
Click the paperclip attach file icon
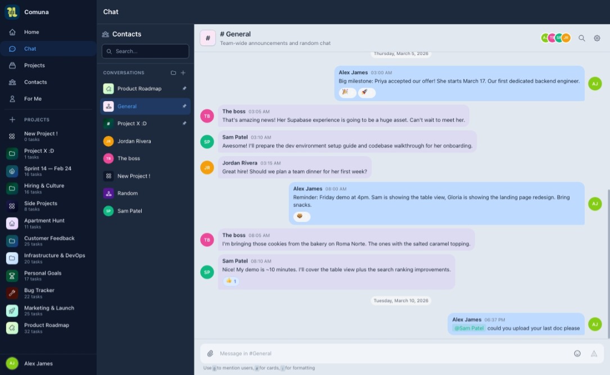(210, 354)
